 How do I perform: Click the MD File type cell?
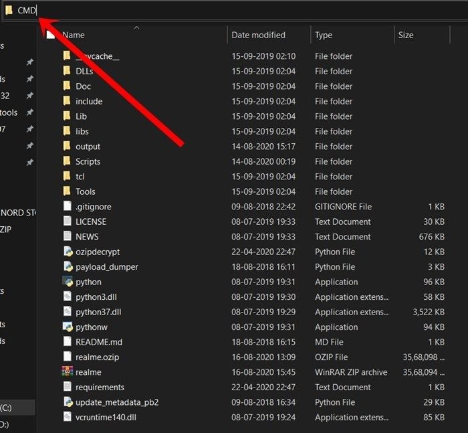coord(329,342)
